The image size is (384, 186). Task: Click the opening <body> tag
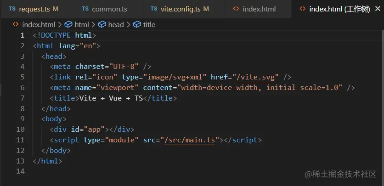point(54,119)
